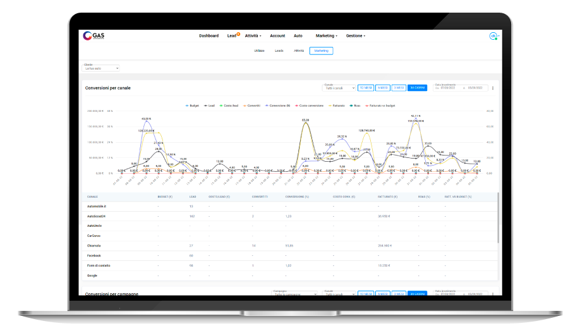
Task: Toggle the Convertiti legend entry
Action: coord(251,106)
